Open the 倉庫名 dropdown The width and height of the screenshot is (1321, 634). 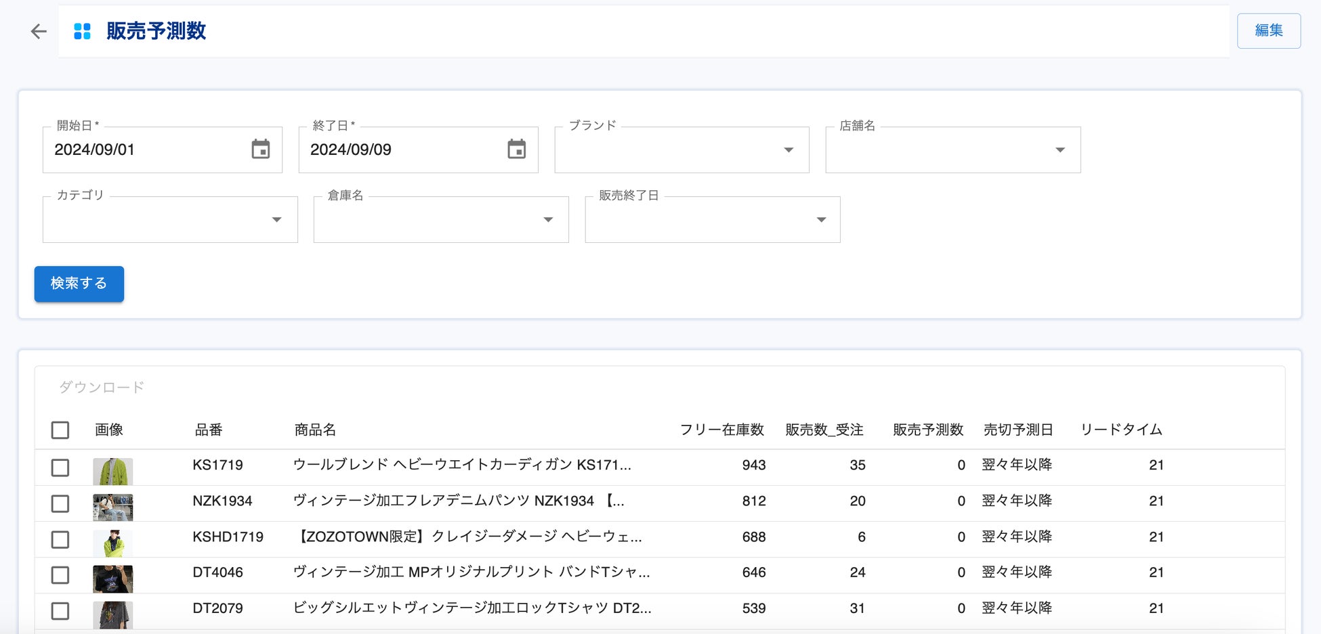click(x=548, y=220)
